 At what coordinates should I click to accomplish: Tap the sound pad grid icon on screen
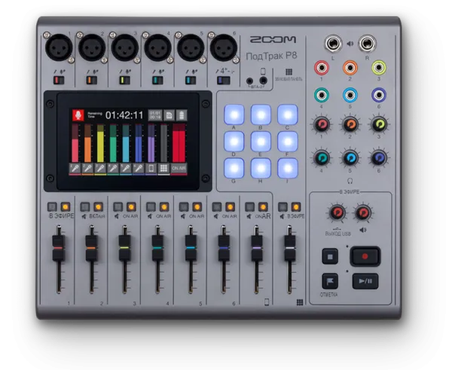[x=164, y=168]
